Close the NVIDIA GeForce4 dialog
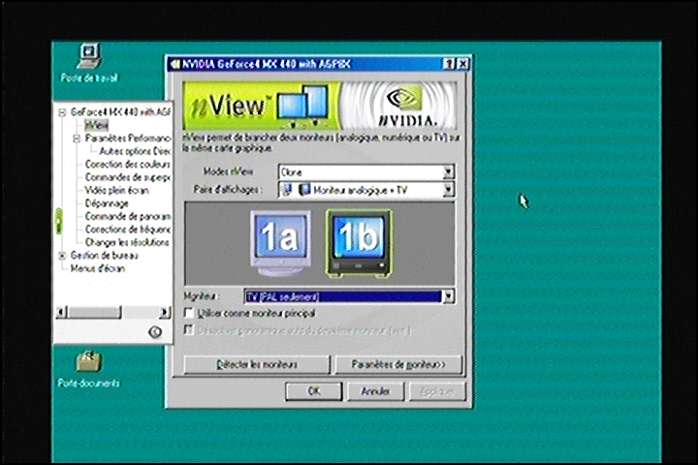 (463, 64)
